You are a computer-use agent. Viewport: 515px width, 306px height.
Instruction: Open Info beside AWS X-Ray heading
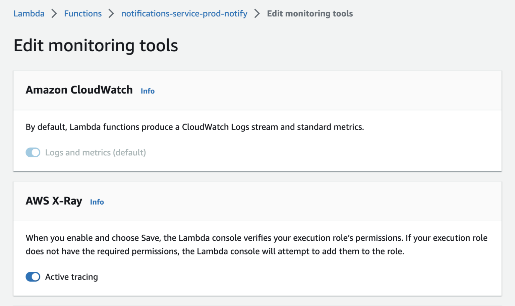[x=97, y=202]
